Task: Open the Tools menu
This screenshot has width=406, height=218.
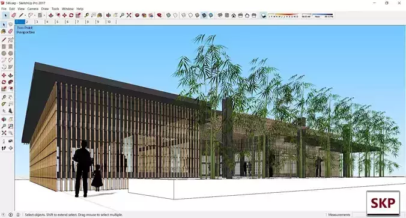Action: tap(55, 8)
